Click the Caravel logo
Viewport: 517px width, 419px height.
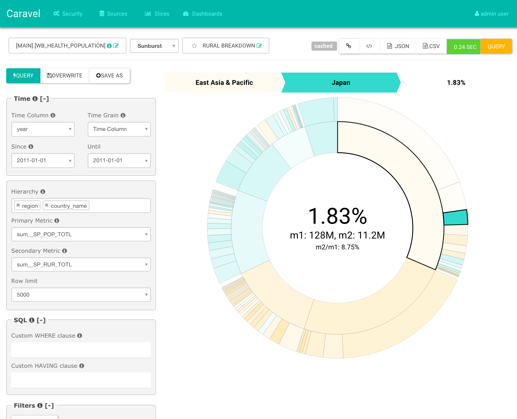tap(23, 14)
